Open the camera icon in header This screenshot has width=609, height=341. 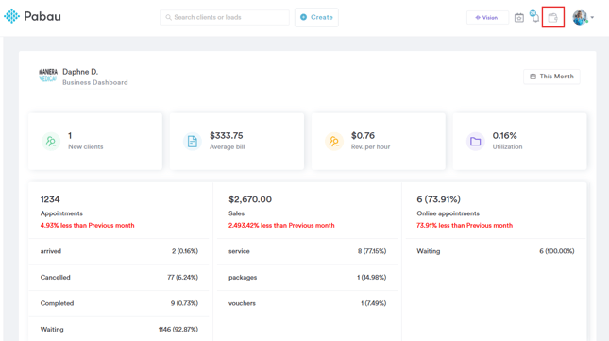[519, 18]
